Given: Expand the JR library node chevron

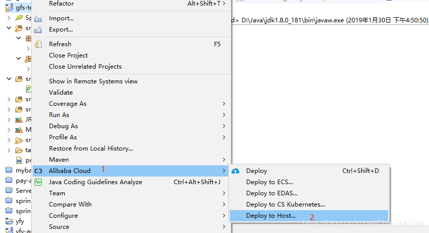Looking at the screenshot, I should tap(9, 120).
